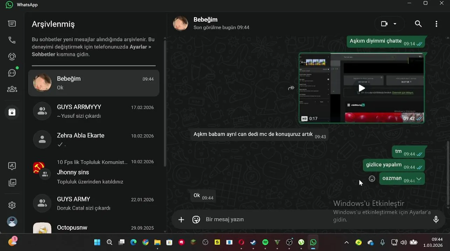Open the AI image edit sidebar icon
The image size is (450, 251).
tap(12, 166)
